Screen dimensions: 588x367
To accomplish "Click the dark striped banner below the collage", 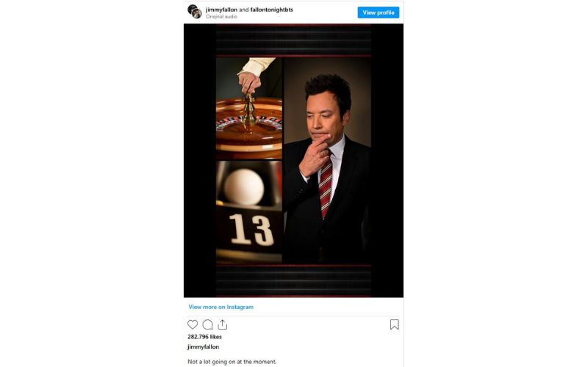I will 293,280.
